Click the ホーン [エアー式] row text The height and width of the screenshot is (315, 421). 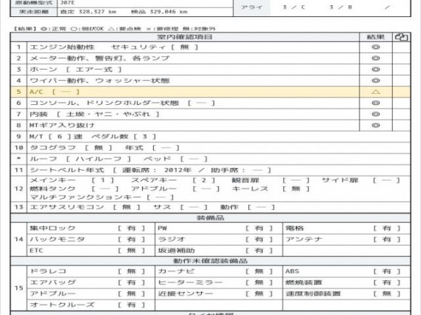[x=75, y=70]
